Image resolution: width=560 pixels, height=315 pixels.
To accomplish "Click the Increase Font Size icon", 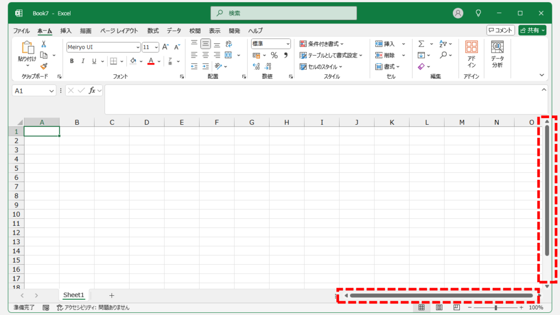I will click(x=166, y=47).
